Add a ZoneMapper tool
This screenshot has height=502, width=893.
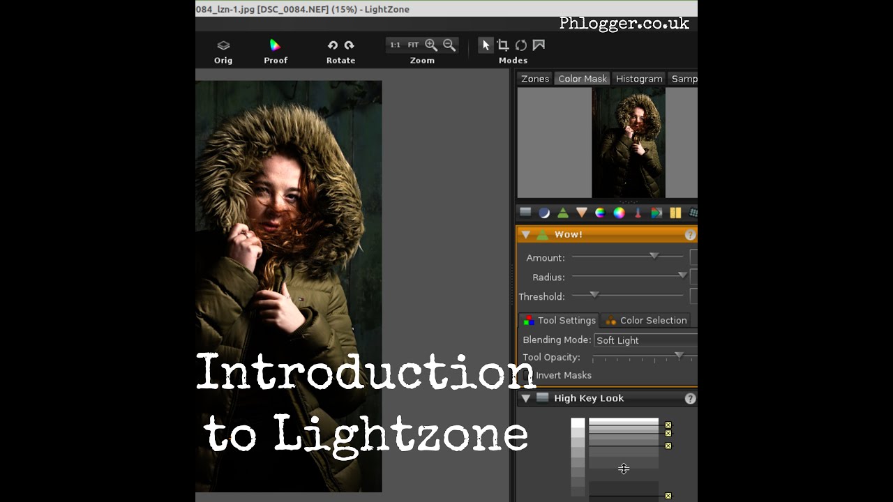tap(525, 213)
